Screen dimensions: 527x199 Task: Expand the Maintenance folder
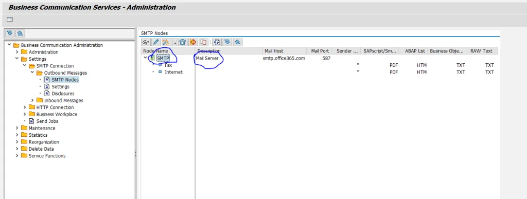pos(17,128)
